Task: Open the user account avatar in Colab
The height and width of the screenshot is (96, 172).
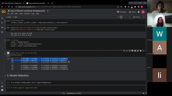Action: pyautogui.click(x=143, y=12)
